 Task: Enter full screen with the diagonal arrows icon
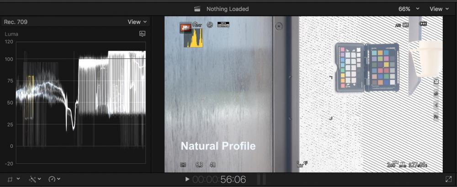tap(448, 179)
